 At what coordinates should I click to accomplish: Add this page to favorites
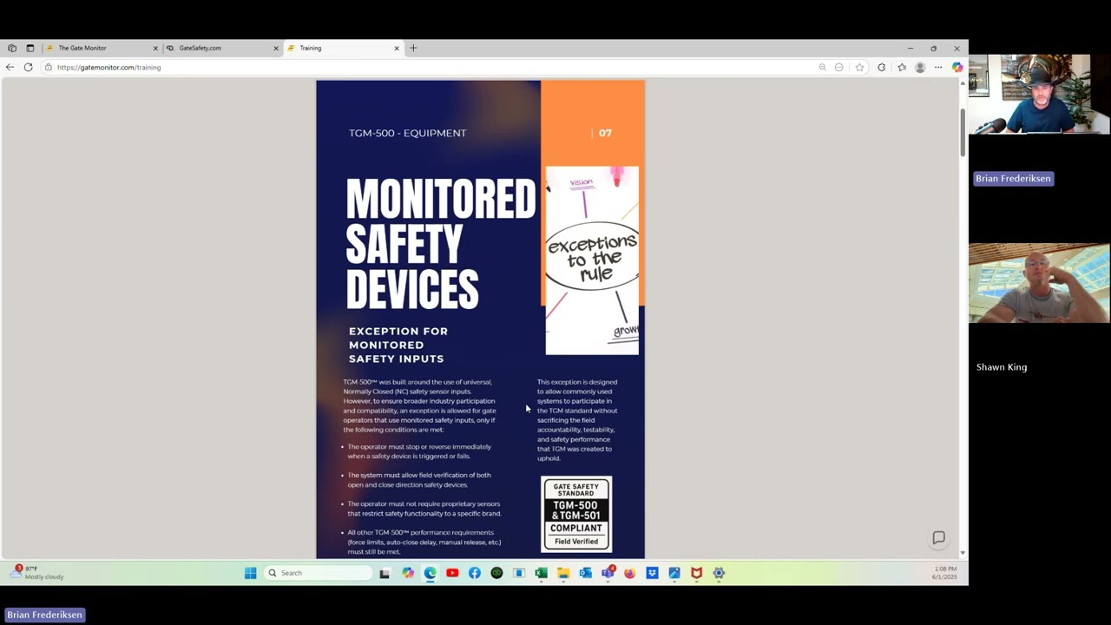pyautogui.click(x=859, y=67)
